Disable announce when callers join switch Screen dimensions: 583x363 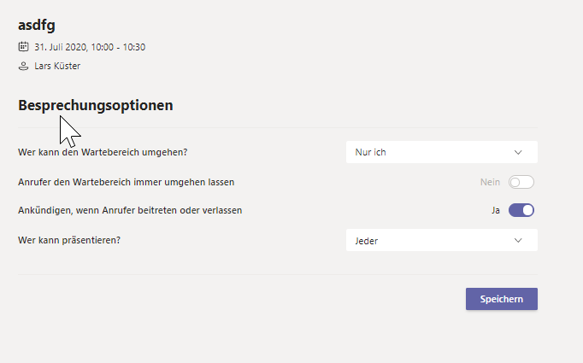pos(521,210)
